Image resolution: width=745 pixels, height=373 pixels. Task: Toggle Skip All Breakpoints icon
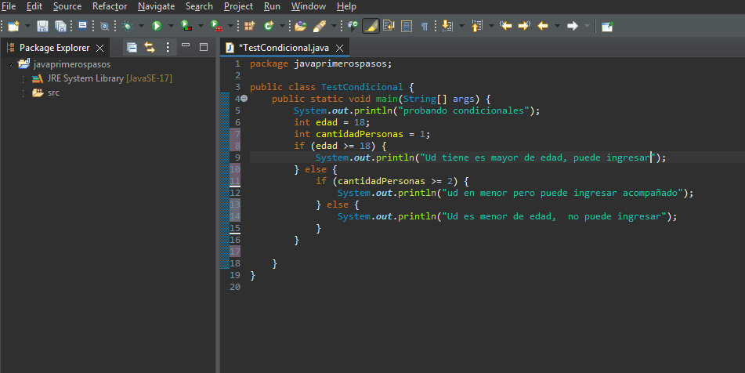pyautogui.click(x=104, y=27)
